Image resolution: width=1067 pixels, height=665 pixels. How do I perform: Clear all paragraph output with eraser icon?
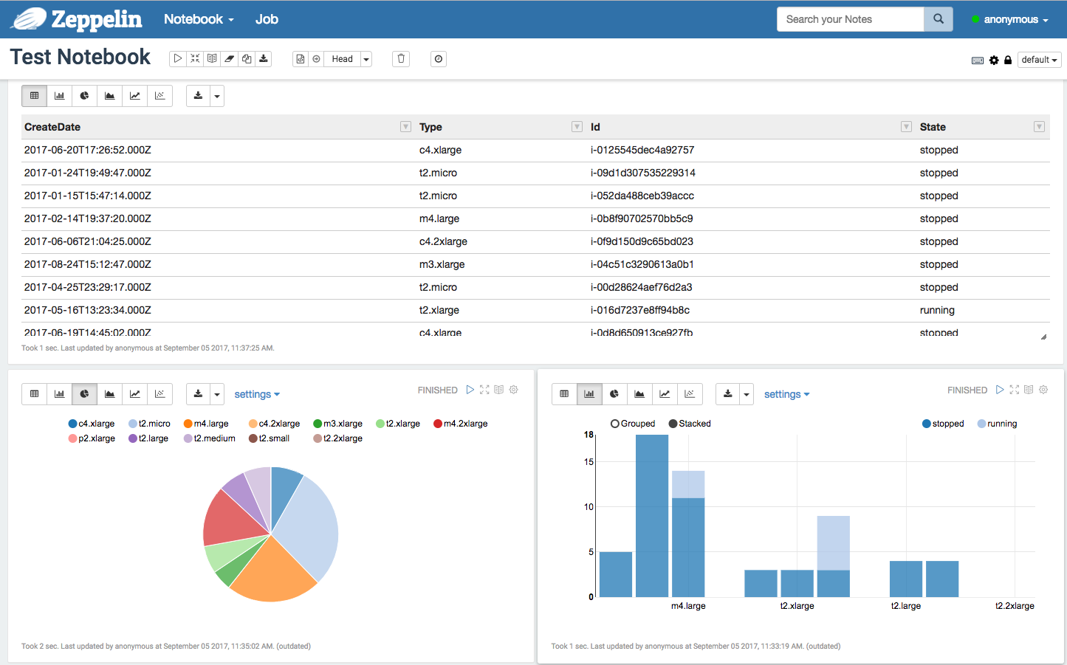[229, 59]
